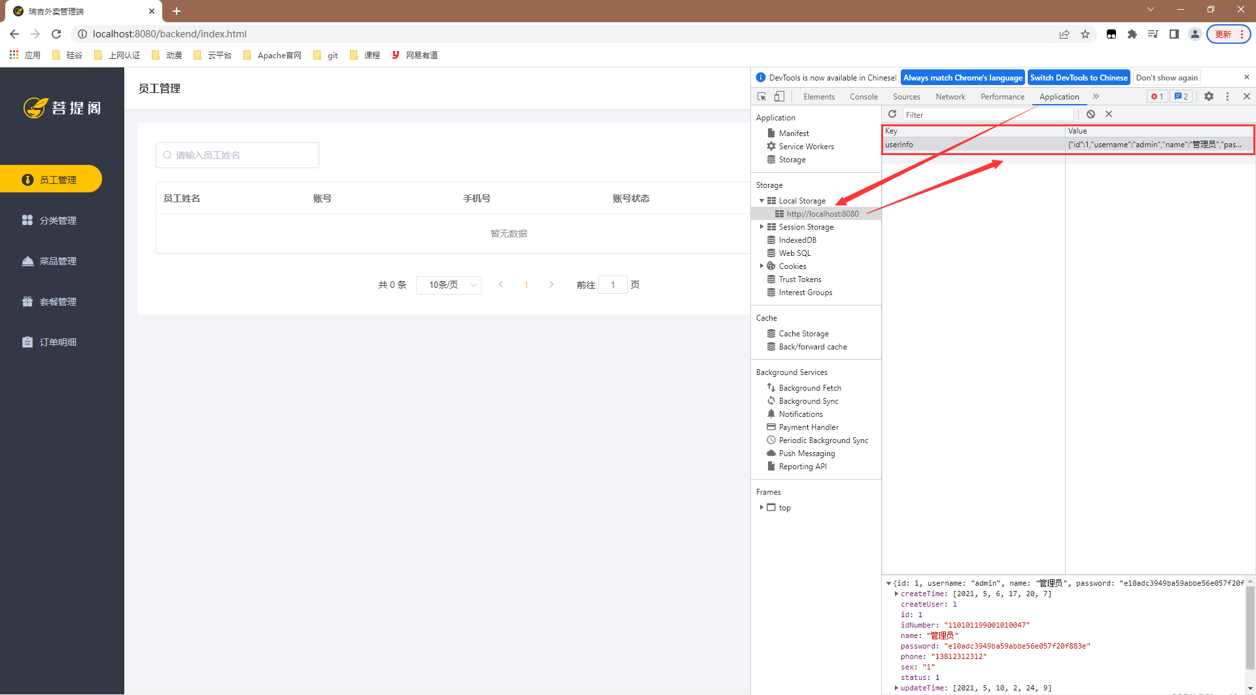Open the 10条/页 page size dropdown
The height and width of the screenshot is (695, 1256).
point(449,285)
